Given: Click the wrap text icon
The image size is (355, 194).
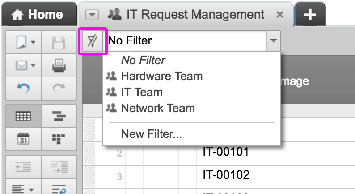Looking at the screenshot, I should (59, 189).
